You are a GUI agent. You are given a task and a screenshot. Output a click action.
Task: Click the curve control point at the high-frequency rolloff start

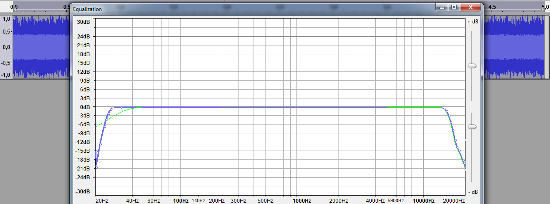tap(443, 107)
